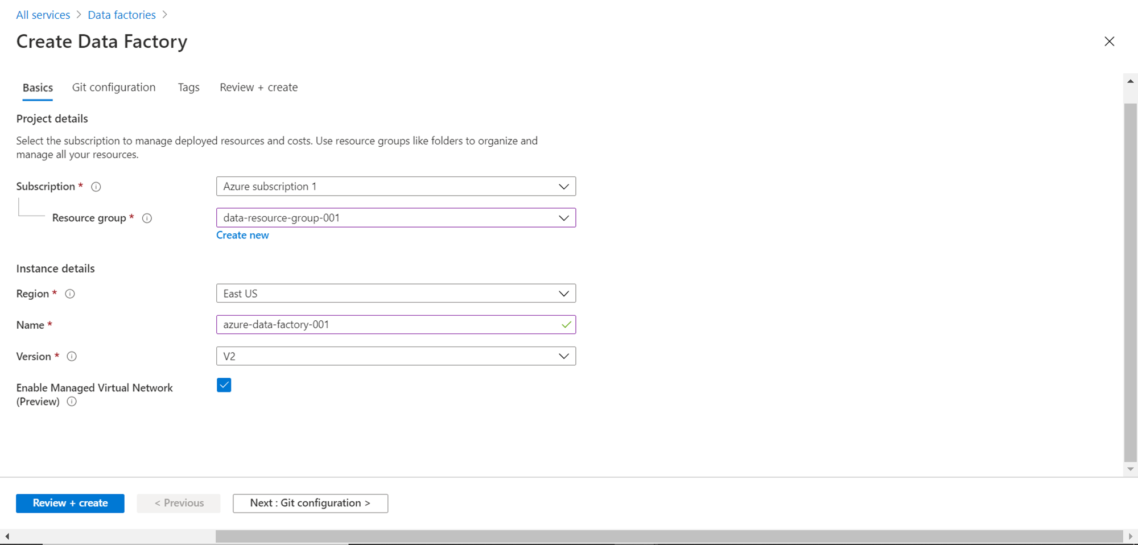Screen dimensions: 1138x545
Task: Click the blue Review + create button
Action: coord(70,503)
